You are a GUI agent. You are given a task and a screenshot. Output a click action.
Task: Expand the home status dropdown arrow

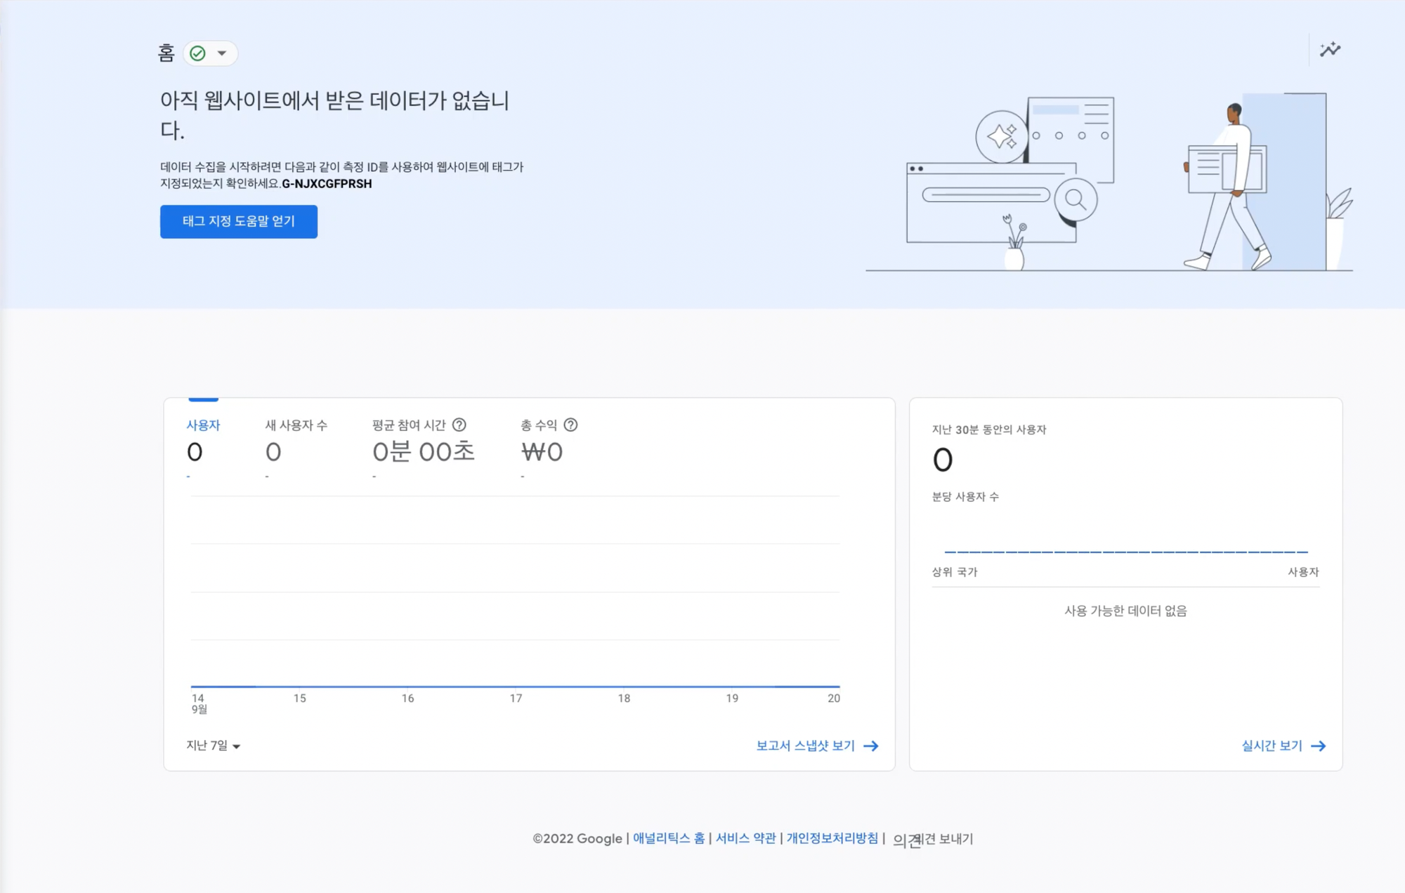[222, 53]
